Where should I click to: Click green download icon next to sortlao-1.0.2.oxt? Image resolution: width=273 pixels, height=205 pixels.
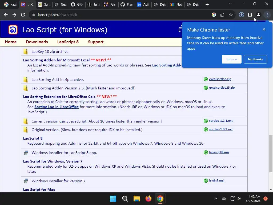206,129
